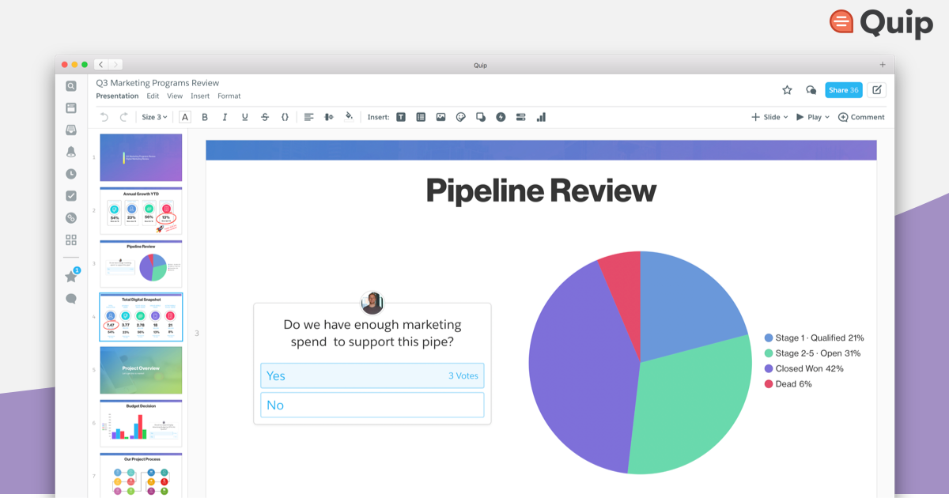
Task: Insert an image into the slide
Action: click(x=440, y=116)
